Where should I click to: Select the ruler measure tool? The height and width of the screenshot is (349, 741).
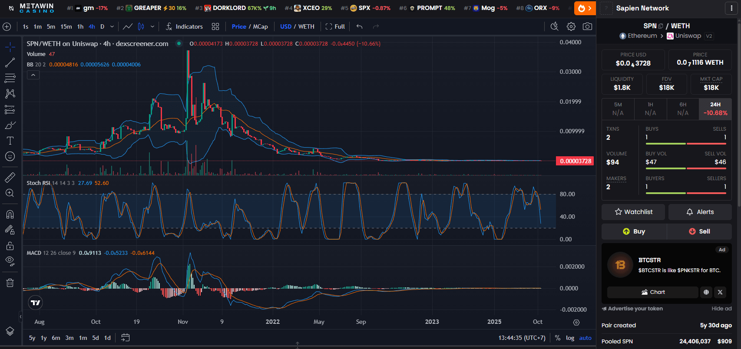[10, 177]
